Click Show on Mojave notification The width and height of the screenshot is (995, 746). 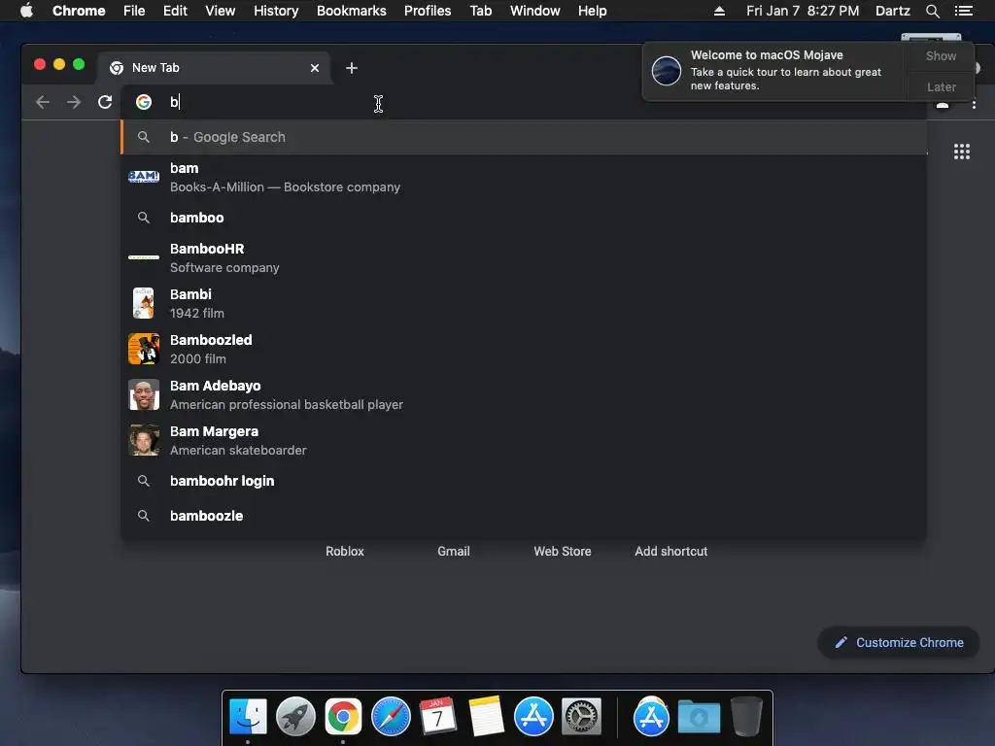[x=941, y=55]
